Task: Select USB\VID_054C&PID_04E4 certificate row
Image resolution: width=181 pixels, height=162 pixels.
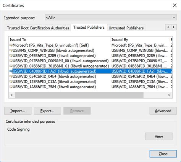Action: point(90,76)
